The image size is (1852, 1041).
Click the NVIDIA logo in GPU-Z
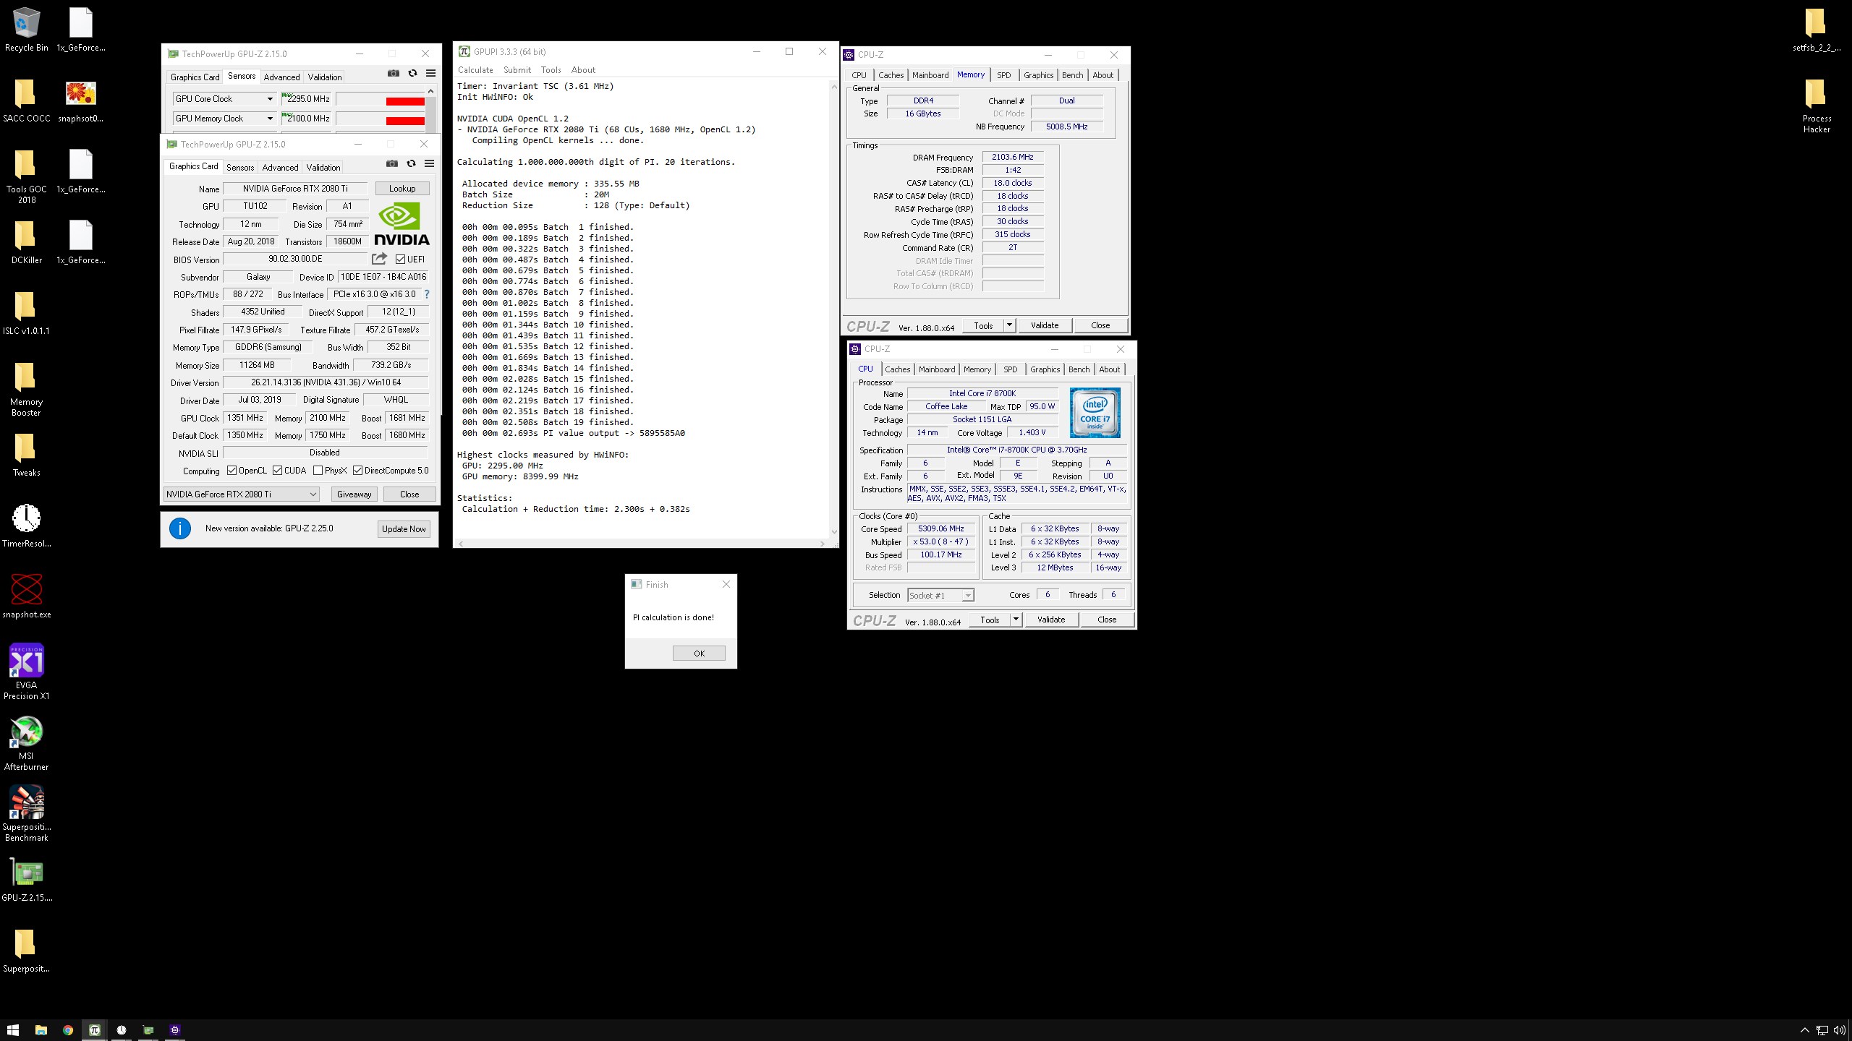(402, 225)
